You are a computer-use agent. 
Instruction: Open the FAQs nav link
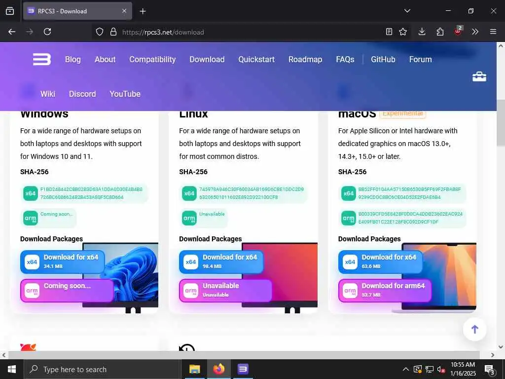[x=345, y=59]
